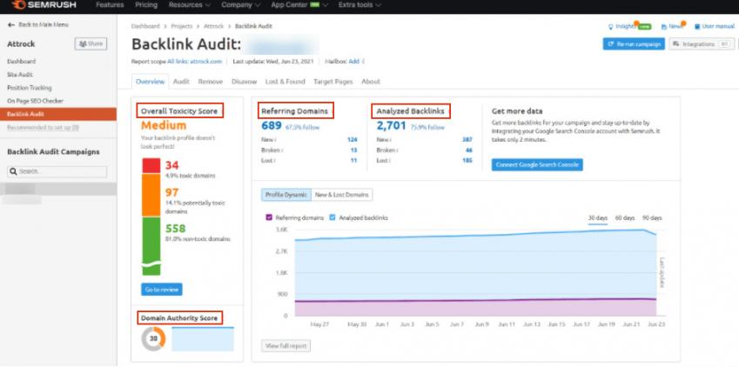Click the 97 potentially toxic domains number
Image resolution: width=739 pixels, height=367 pixels.
pyautogui.click(x=172, y=193)
